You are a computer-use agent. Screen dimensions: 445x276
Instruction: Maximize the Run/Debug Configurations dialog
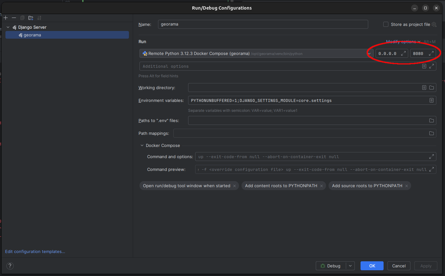tap(425, 8)
